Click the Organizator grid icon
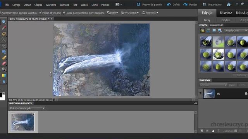The image size is (248, 139). (204, 5)
